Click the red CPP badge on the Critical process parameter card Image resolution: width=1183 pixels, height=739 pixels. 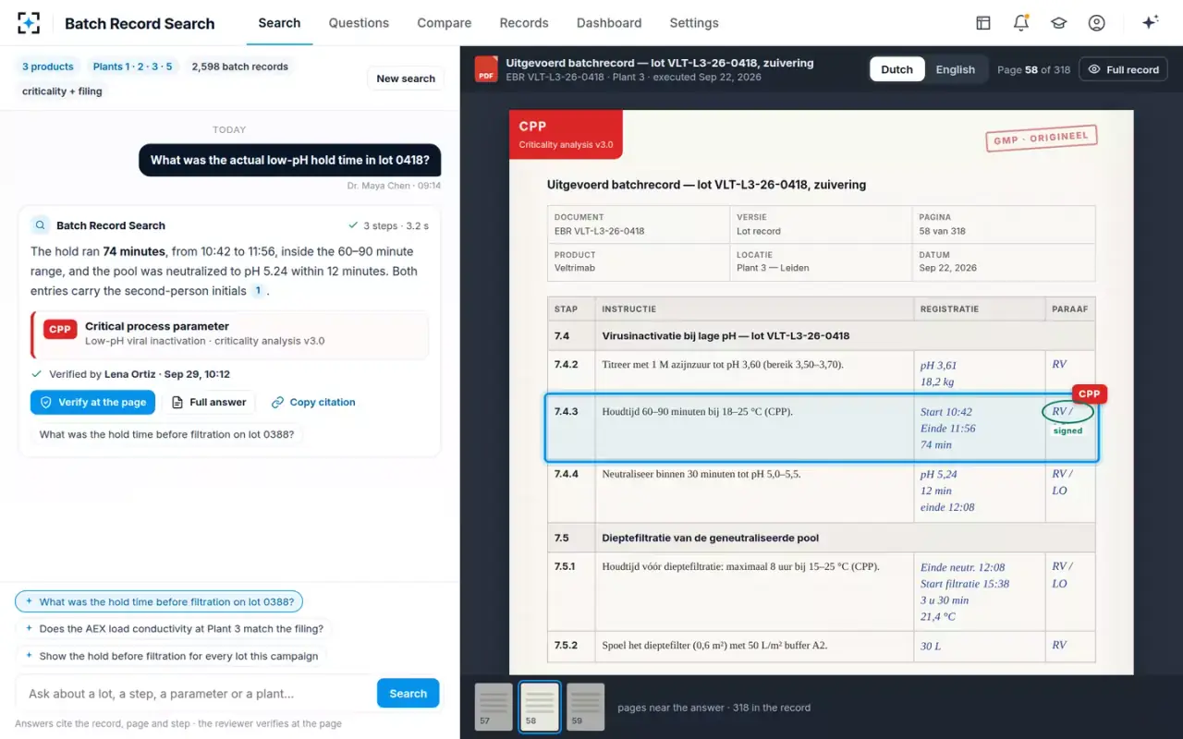pos(60,330)
